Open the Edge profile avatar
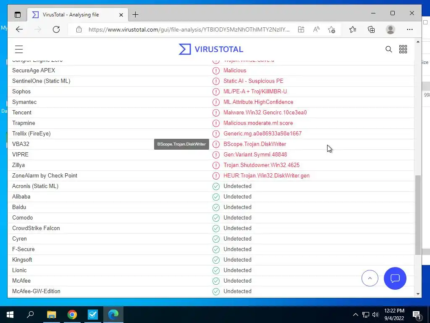 [x=390, y=29]
